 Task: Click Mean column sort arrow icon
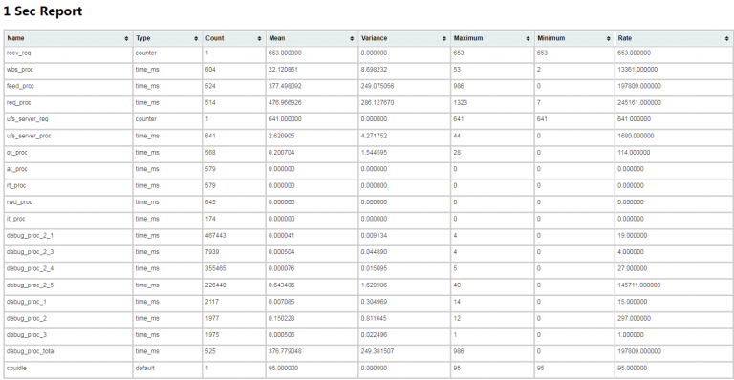coord(352,39)
